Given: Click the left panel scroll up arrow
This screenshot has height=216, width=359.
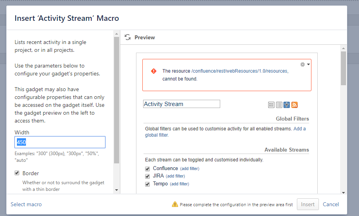Looking at the screenshot, I should pyautogui.click(x=116, y=34).
